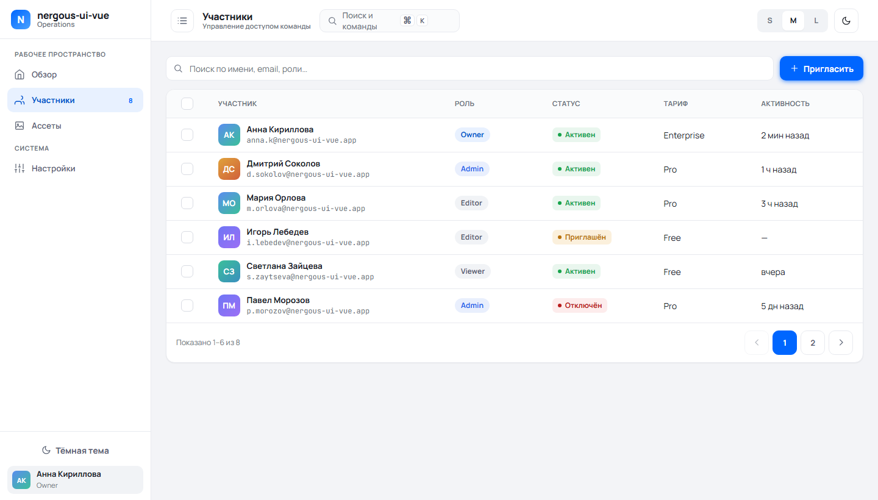This screenshot has height=500, width=878.
Task: Select all rows with header checkbox
Action: pos(187,104)
